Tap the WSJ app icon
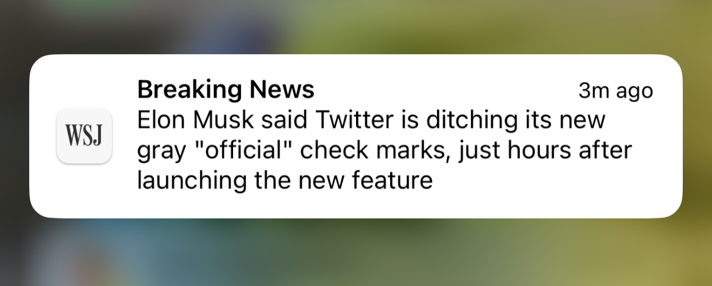The width and height of the screenshot is (712, 286). pos(84,136)
